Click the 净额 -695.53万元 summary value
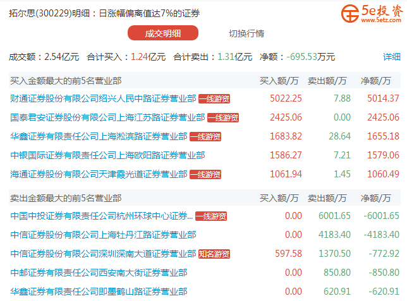Screen dimensions: 407x301 click(x=297, y=57)
